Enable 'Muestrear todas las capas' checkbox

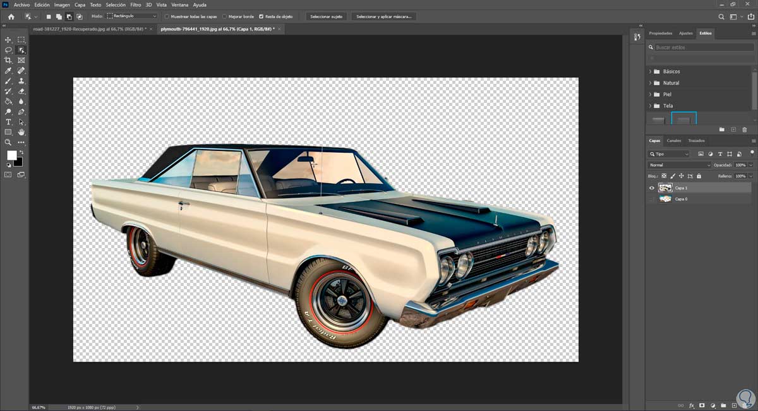coord(167,16)
